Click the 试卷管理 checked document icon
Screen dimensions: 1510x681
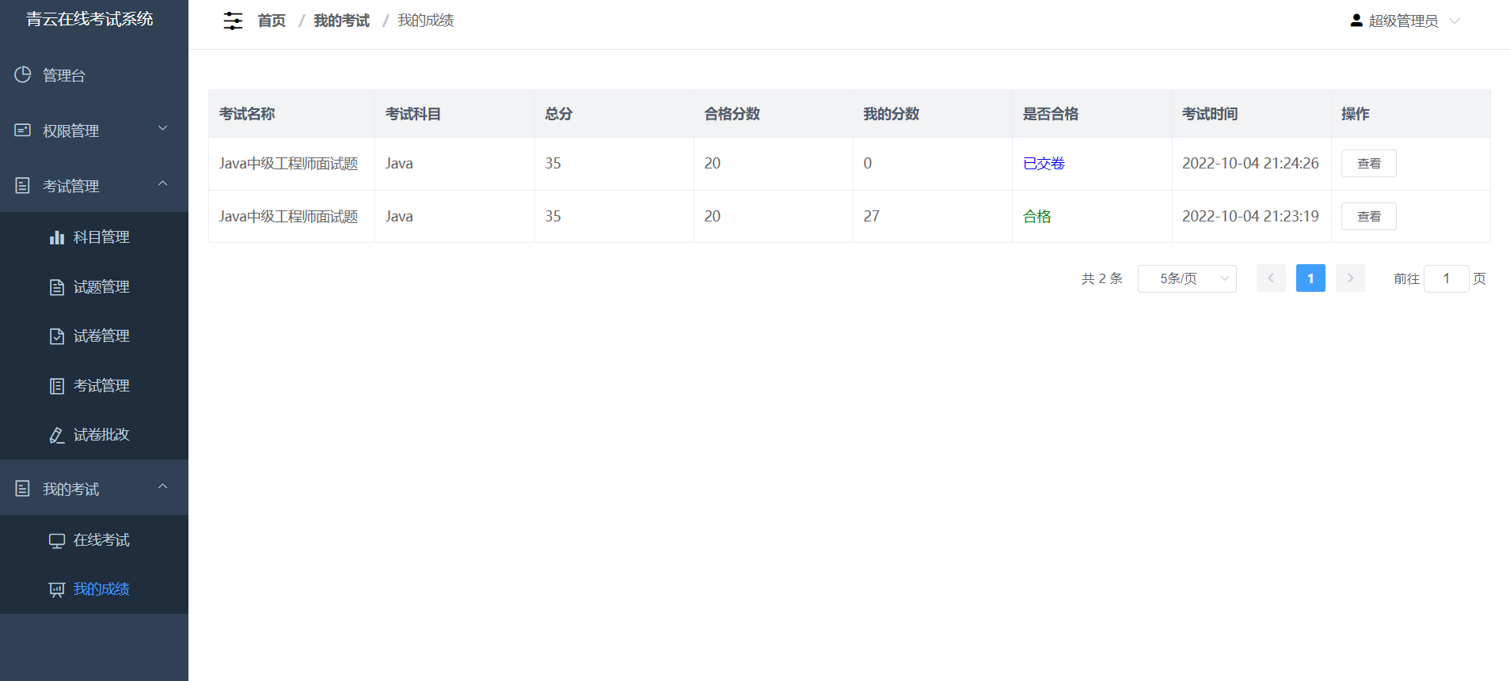[x=57, y=336]
